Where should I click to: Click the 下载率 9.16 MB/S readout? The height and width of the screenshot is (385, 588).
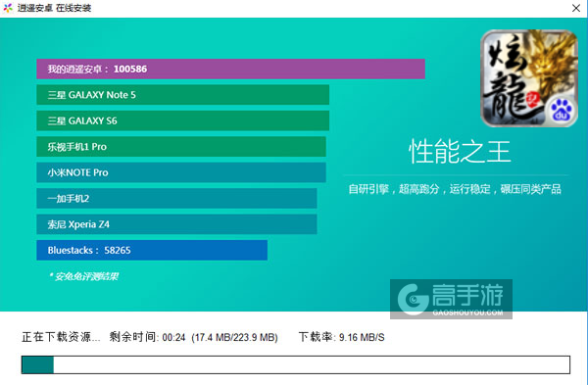tap(341, 337)
